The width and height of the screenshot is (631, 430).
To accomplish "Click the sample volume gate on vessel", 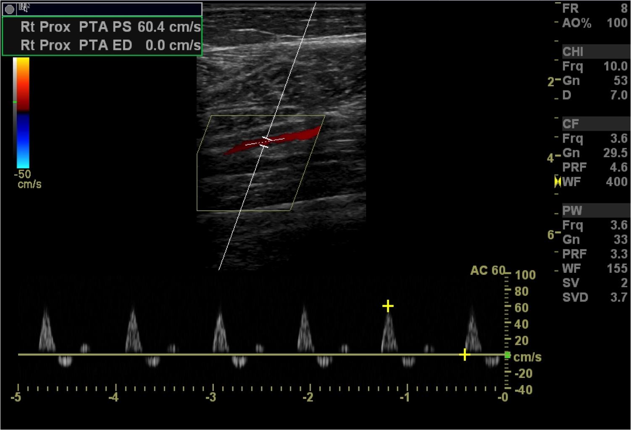I will [265, 142].
